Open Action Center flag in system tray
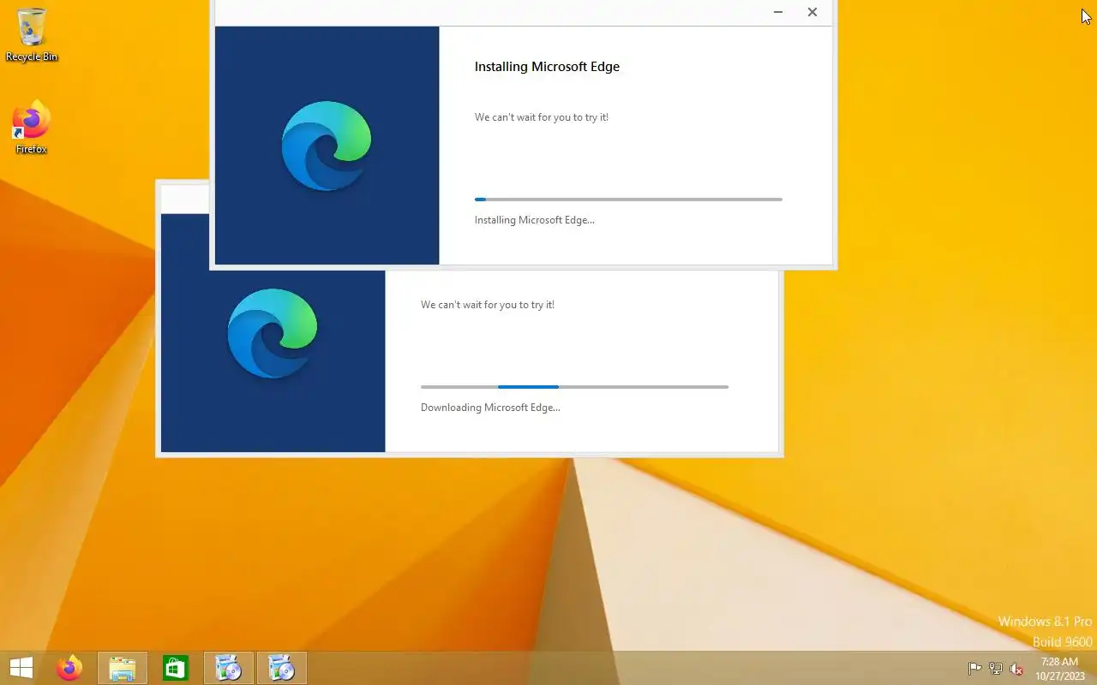Screen dimensions: 1097x685 (x=974, y=669)
